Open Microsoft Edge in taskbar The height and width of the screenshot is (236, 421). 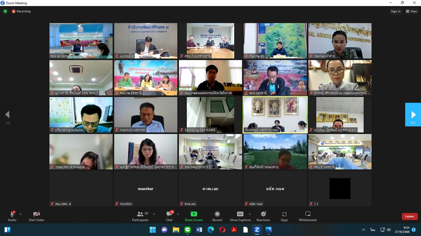tap(211, 230)
